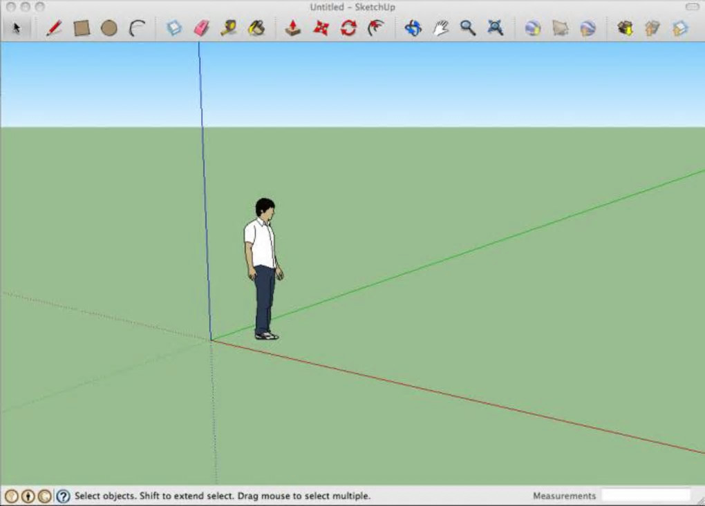Click the third round status bar icon
This screenshot has height=506, width=705.
[45, 496]
